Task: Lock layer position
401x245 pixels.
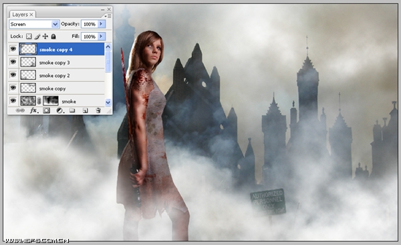Action: click(45, 36)
